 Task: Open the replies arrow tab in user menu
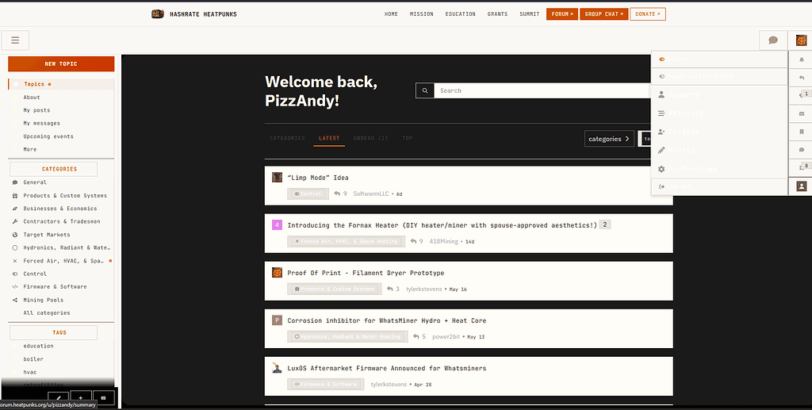pyautogui.click(x=802, y=78)
